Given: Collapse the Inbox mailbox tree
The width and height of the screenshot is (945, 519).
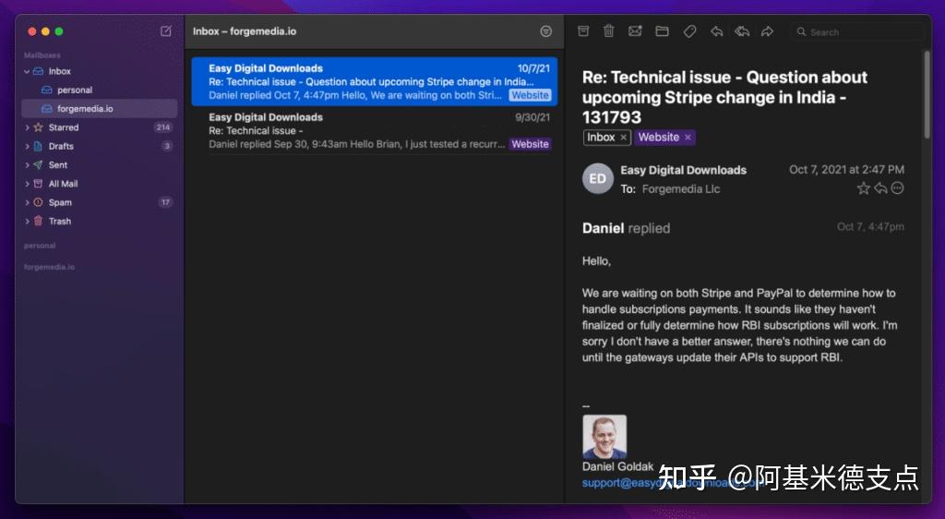Looking at the screenshot, I should (27, 71).
